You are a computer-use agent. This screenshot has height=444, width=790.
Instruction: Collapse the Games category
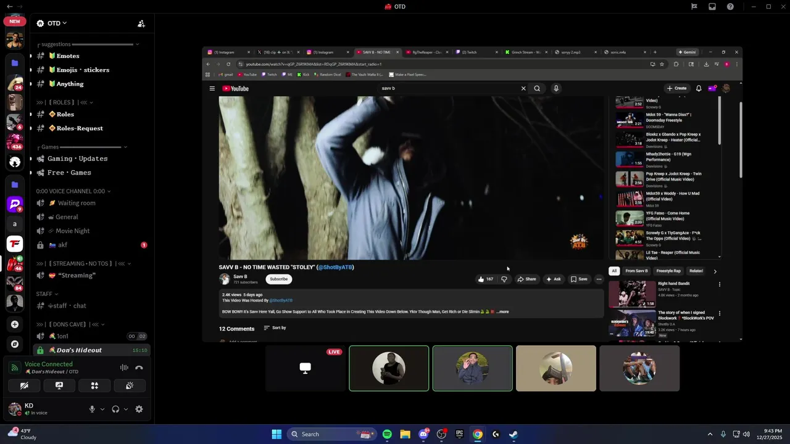(82, 147)
